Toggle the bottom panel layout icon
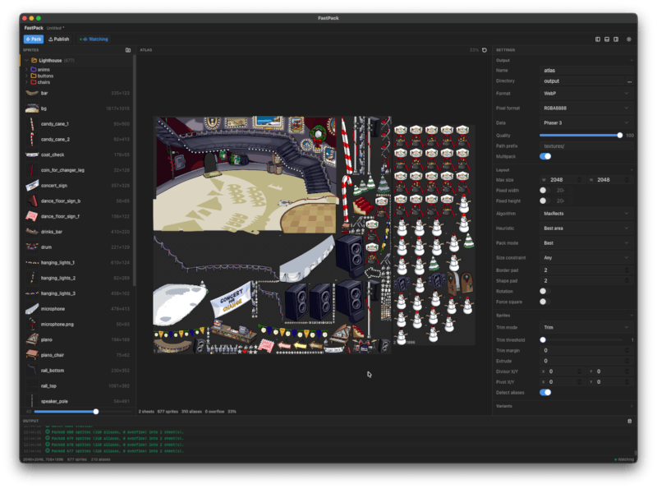This screenshot has width=657, height=489. [x=607, y=39]
